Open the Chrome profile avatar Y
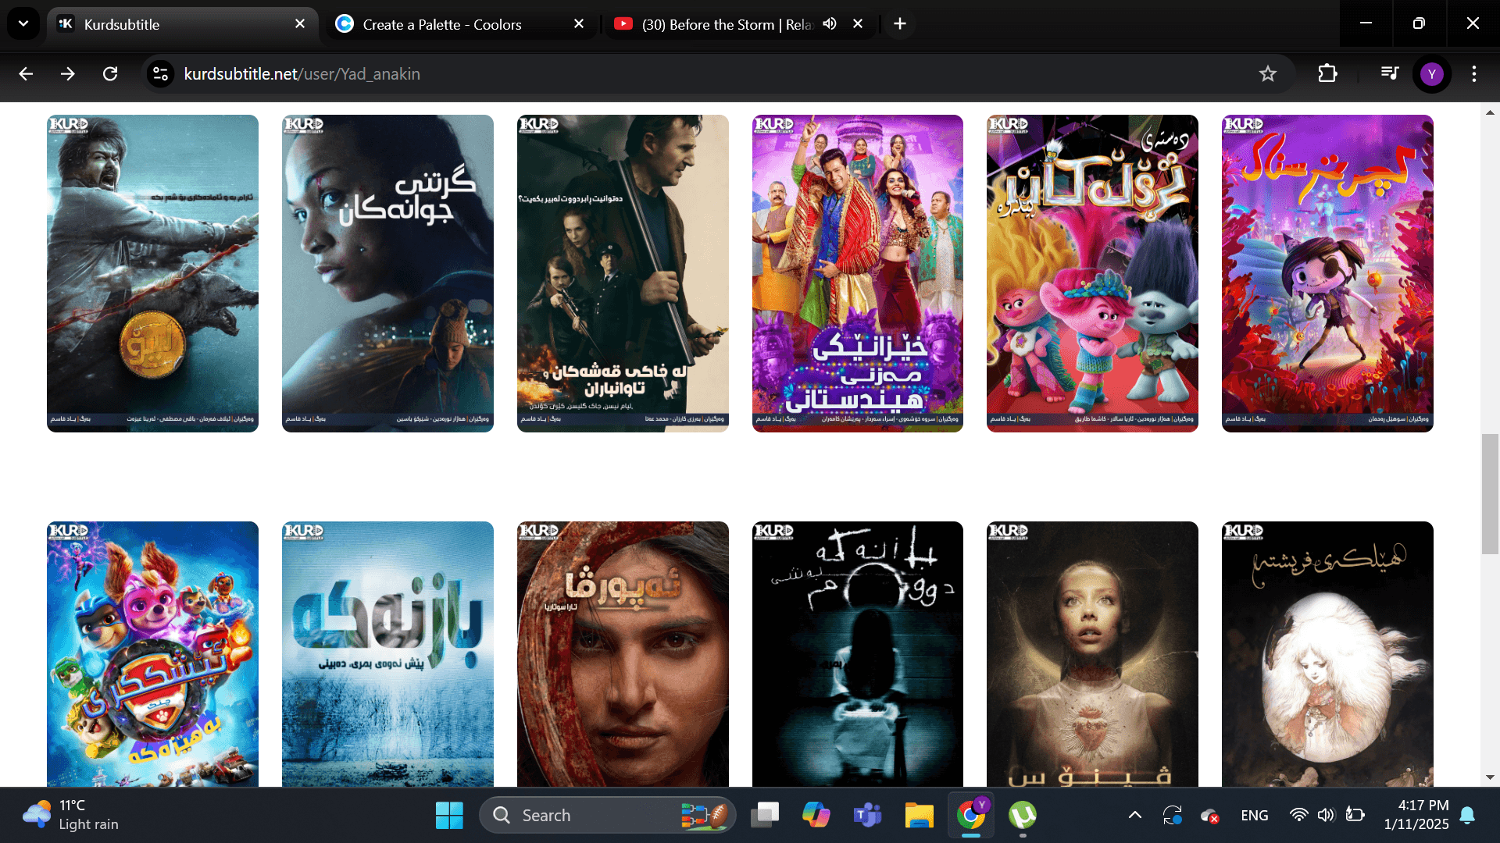 coord(1431,74)
